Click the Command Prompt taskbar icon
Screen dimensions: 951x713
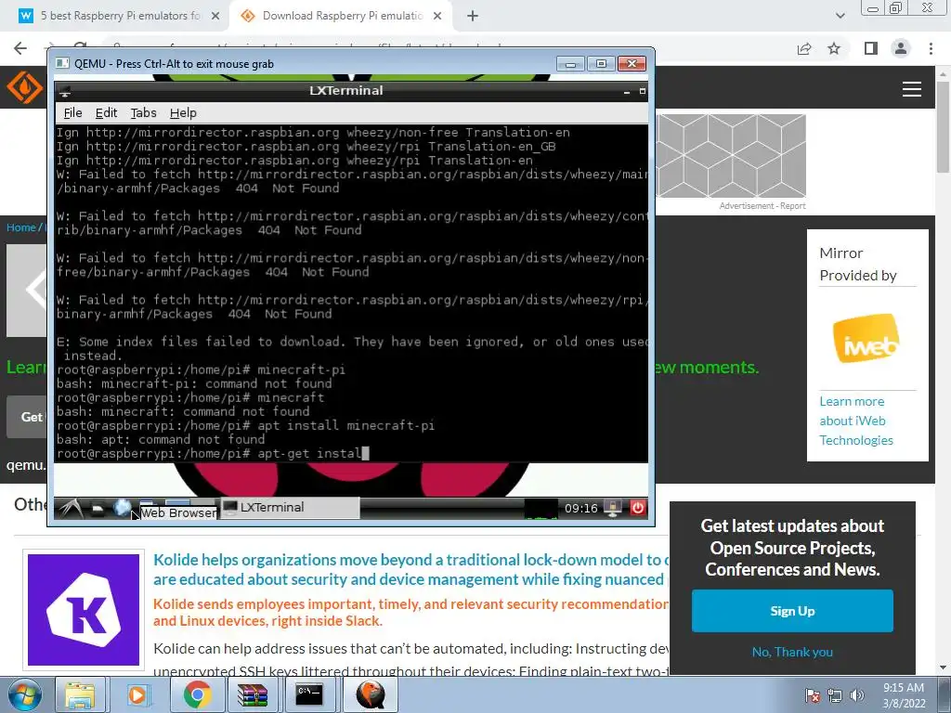click(x=309, y=694)
